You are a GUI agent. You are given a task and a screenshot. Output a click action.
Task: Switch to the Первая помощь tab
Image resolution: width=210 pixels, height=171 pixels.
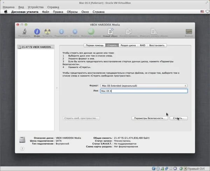click(95, 45)
